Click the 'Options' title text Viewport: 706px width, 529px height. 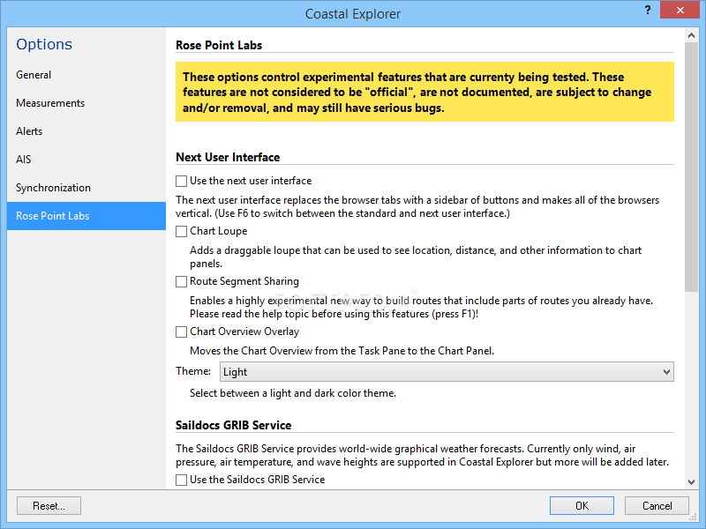44,44
